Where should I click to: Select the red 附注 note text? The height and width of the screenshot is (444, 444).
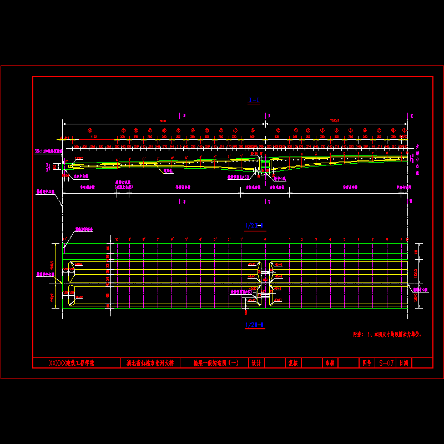point(387,335)
